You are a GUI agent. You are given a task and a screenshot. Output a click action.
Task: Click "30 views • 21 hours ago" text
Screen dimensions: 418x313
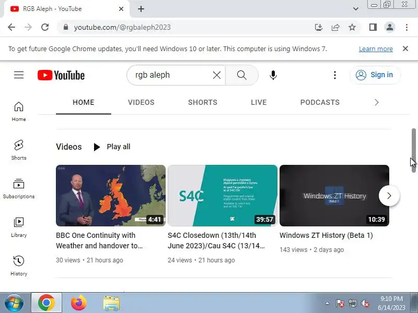point(89,260)
